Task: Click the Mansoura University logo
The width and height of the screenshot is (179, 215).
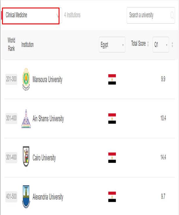Action: pos(26,79)
